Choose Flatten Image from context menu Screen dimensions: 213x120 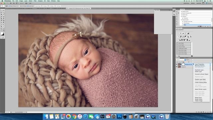point(199,101)
